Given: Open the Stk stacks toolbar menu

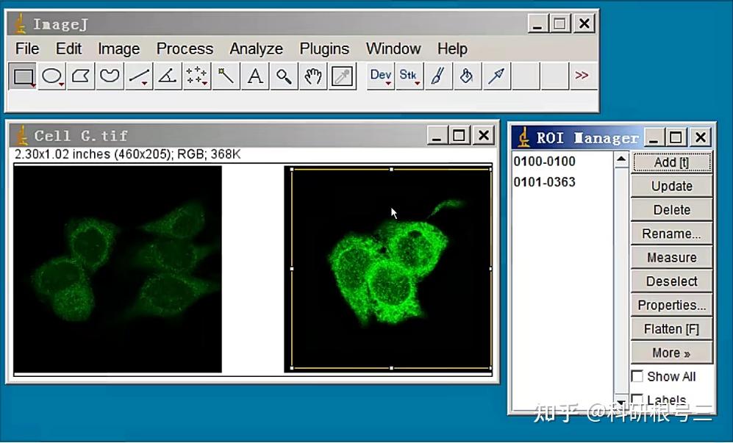Looking at the screenshot, I should pos(409,76).
